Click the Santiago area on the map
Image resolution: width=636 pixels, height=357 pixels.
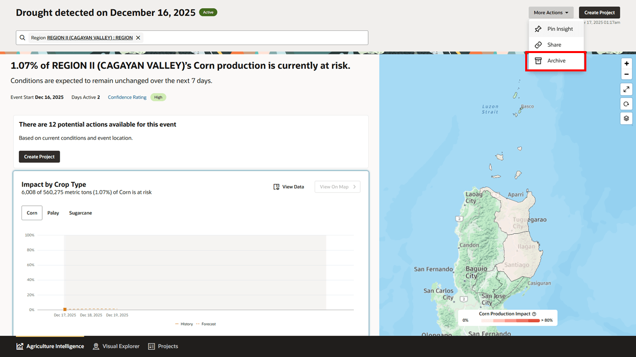click(x=516, y=265)
